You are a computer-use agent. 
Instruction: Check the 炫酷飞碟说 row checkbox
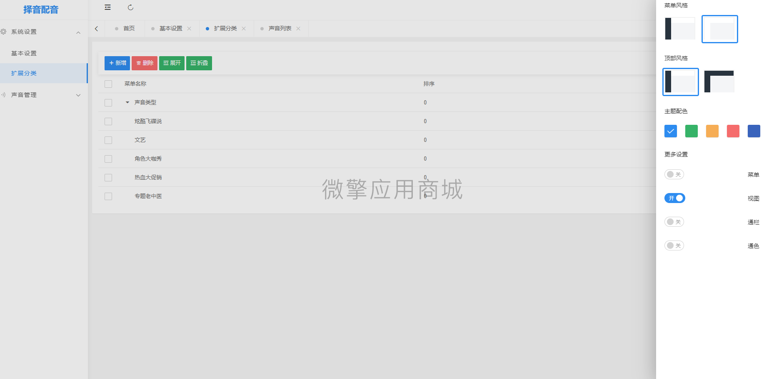click(x=108, y=121)
